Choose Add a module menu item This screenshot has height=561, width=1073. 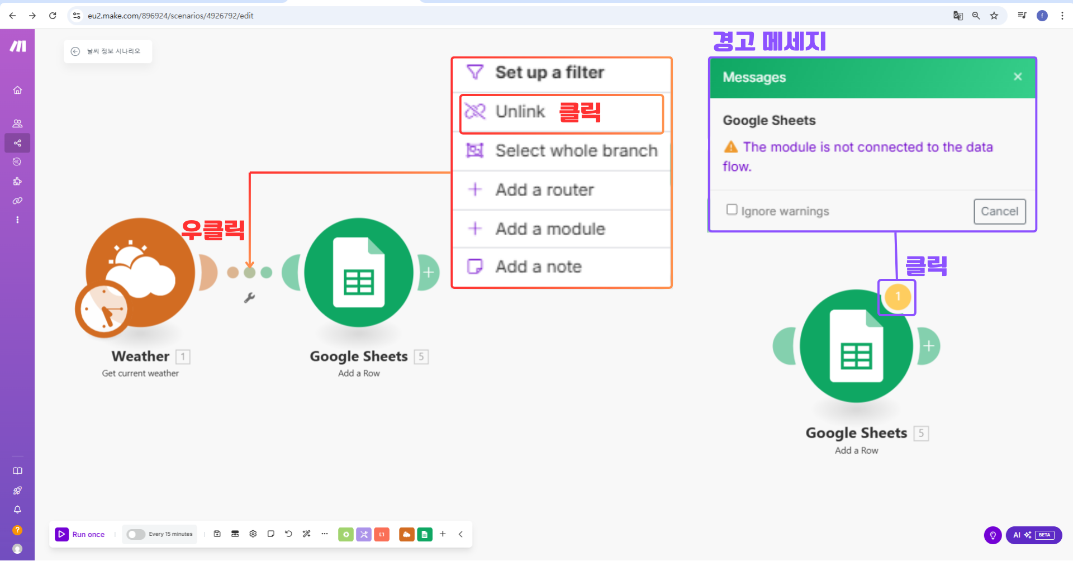[562, 229]
